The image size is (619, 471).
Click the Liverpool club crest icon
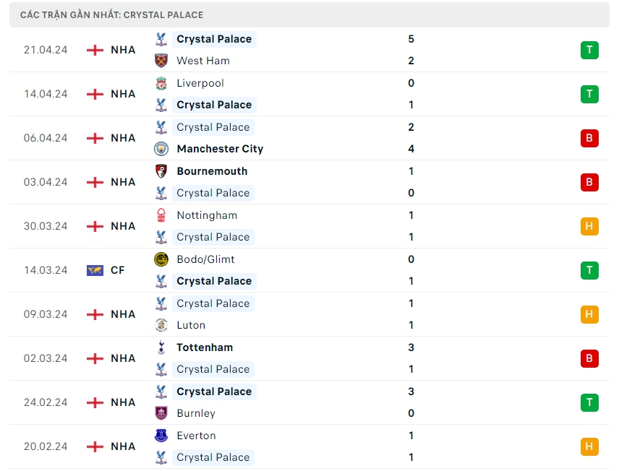161,83
